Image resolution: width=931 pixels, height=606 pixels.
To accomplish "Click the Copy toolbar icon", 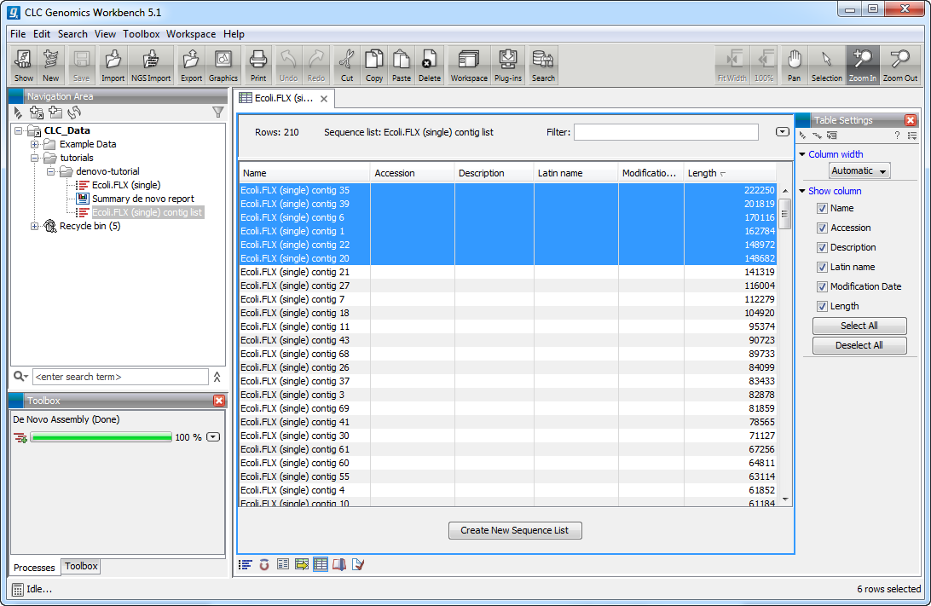I will pyautogui.click(x=374, y=66).
